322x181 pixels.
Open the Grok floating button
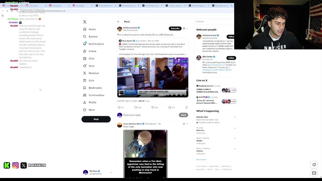[314, 165]
